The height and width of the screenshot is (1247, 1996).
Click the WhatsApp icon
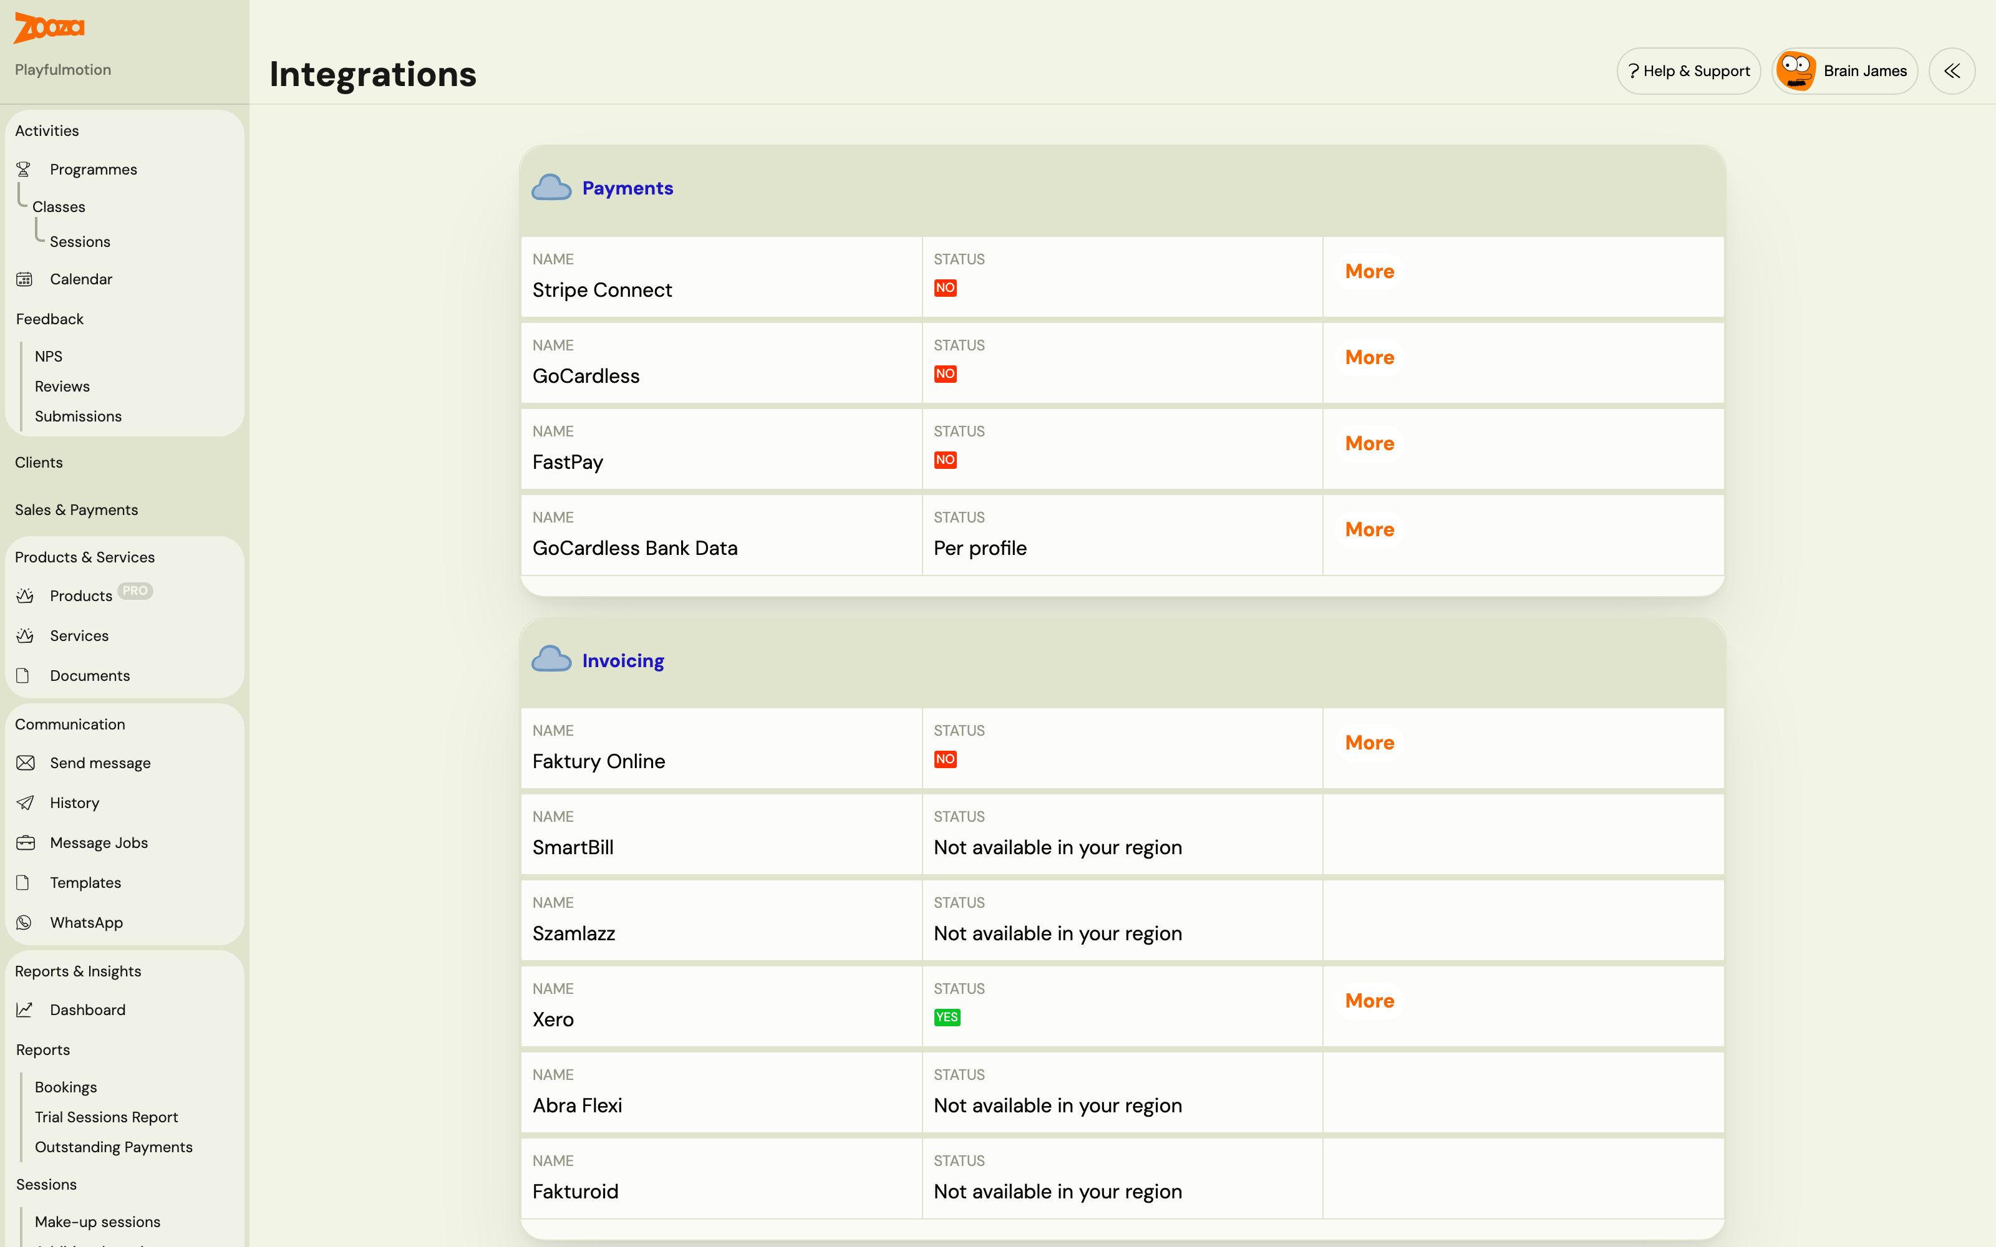click(x=24, y=922)
